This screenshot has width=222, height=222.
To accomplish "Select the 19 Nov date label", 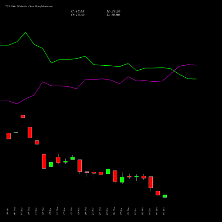I will click(79, 211).
